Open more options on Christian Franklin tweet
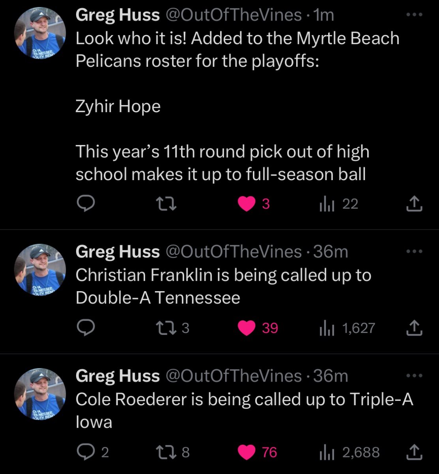439x474 pixels. click(x=414, y=251)
